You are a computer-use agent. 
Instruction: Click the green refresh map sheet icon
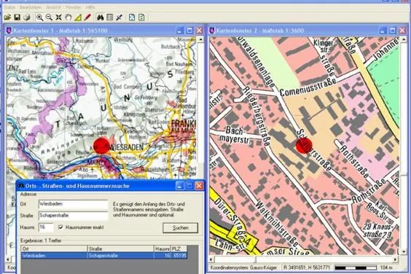(x=141, y=17)
